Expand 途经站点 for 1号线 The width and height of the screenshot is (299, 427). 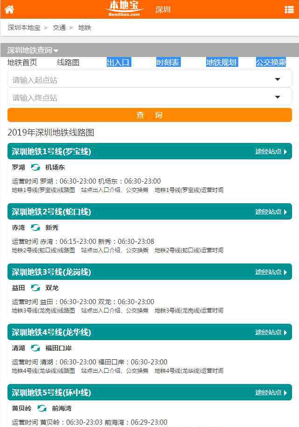coord(271,151)
